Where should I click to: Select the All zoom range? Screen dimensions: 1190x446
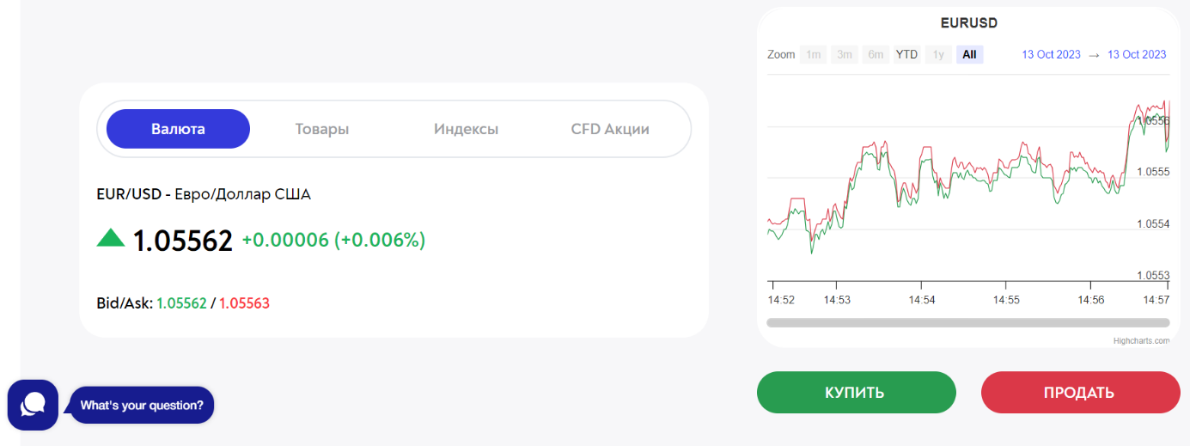pyautogui.click(x=969, y=55)
